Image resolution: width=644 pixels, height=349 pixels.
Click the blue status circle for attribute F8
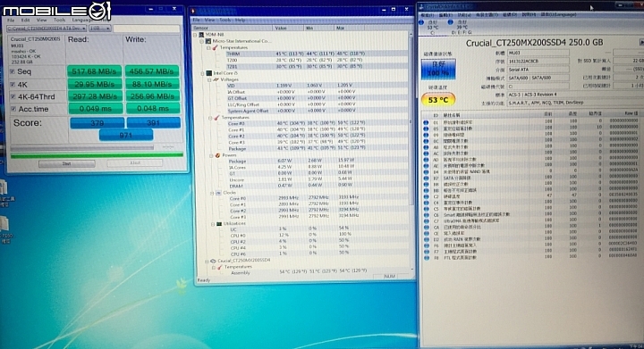pyautogui.click(x=426, y=258)
